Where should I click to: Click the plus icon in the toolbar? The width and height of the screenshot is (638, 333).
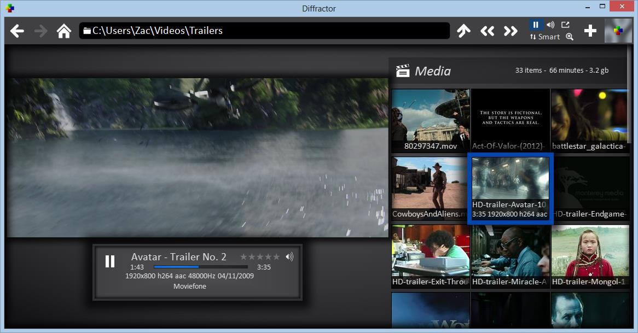point(590,31)
